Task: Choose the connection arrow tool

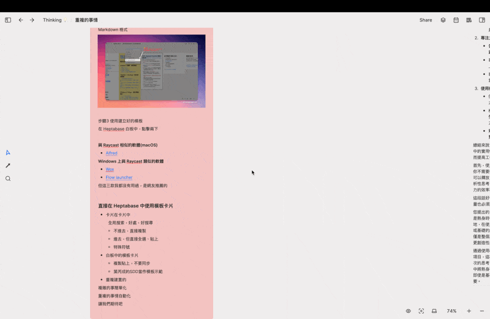Action: 8,165
